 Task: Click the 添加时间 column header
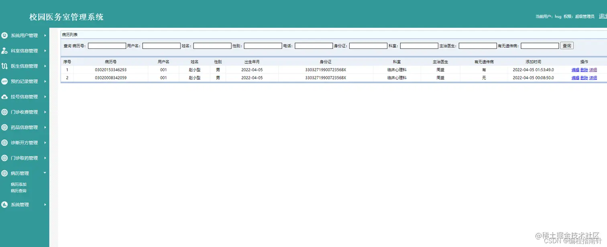click(534, 62)
